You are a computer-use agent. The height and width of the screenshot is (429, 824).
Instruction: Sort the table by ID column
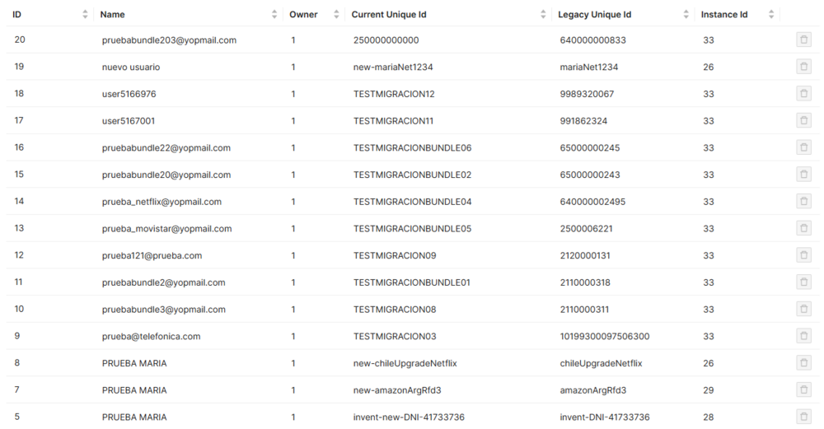(85, 15)
